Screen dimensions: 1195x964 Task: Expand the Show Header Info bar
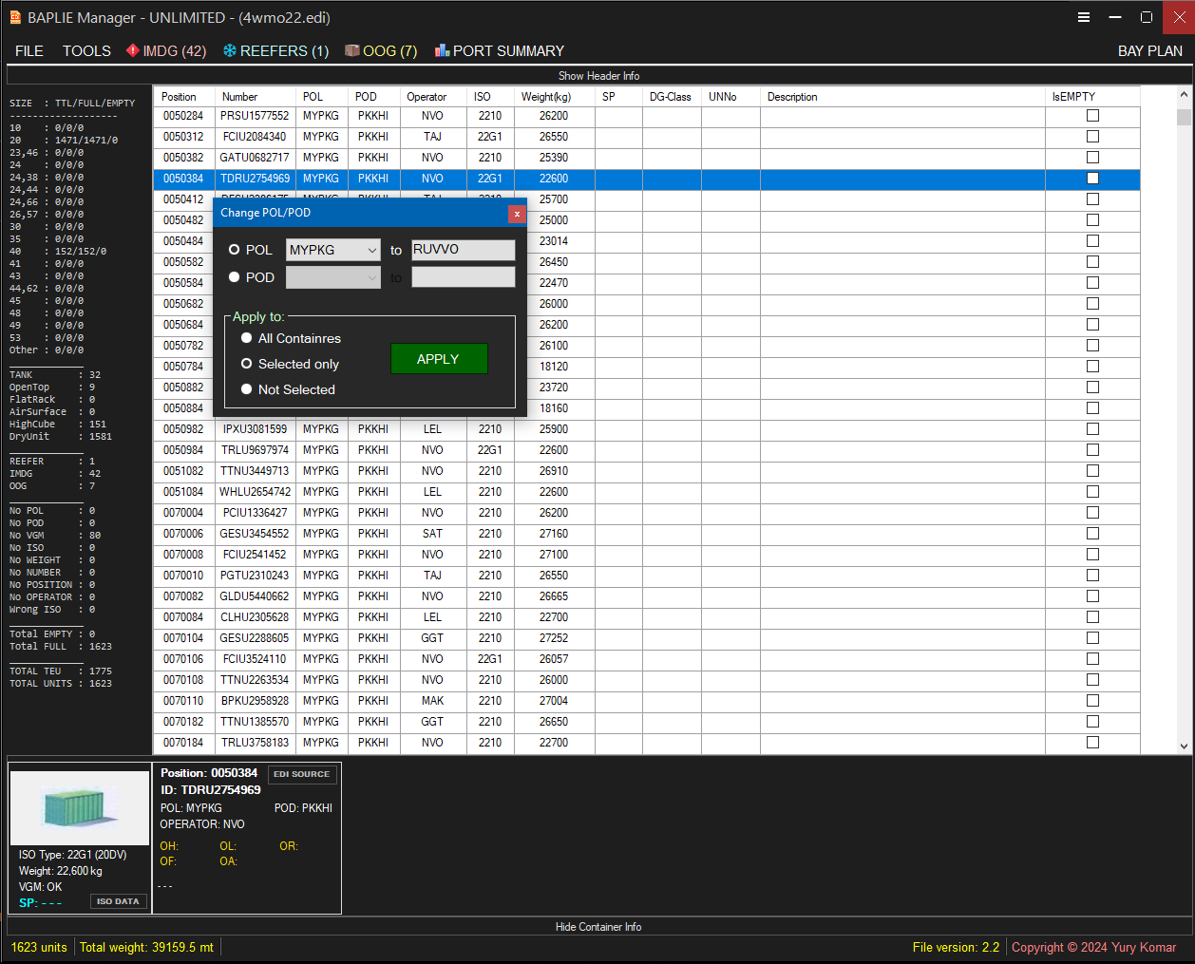click(x=597, y=75)
